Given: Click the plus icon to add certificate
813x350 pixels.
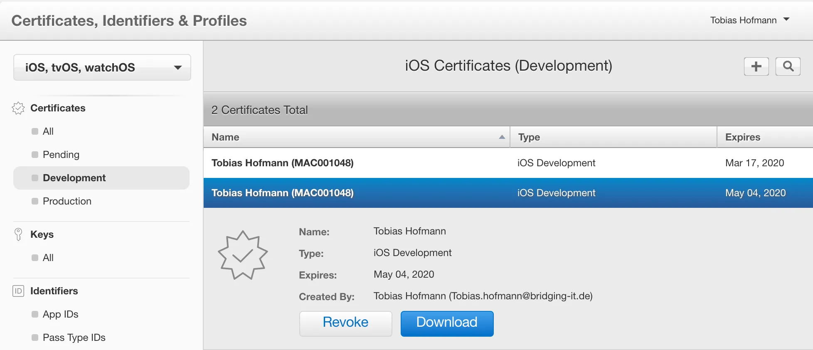Looking at the screenshot, I should [756, 67].
